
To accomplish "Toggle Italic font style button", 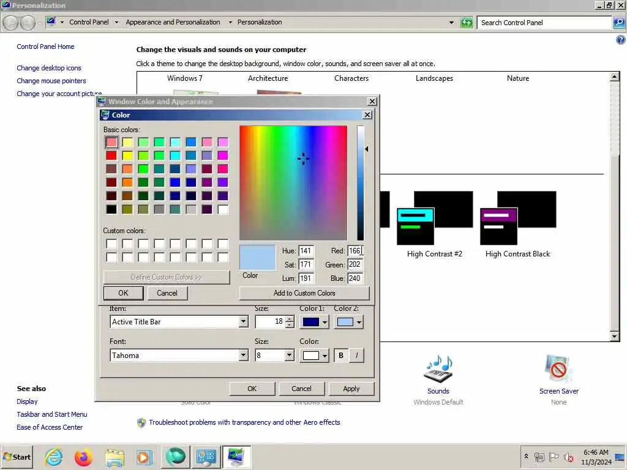I will click(357, 356).
